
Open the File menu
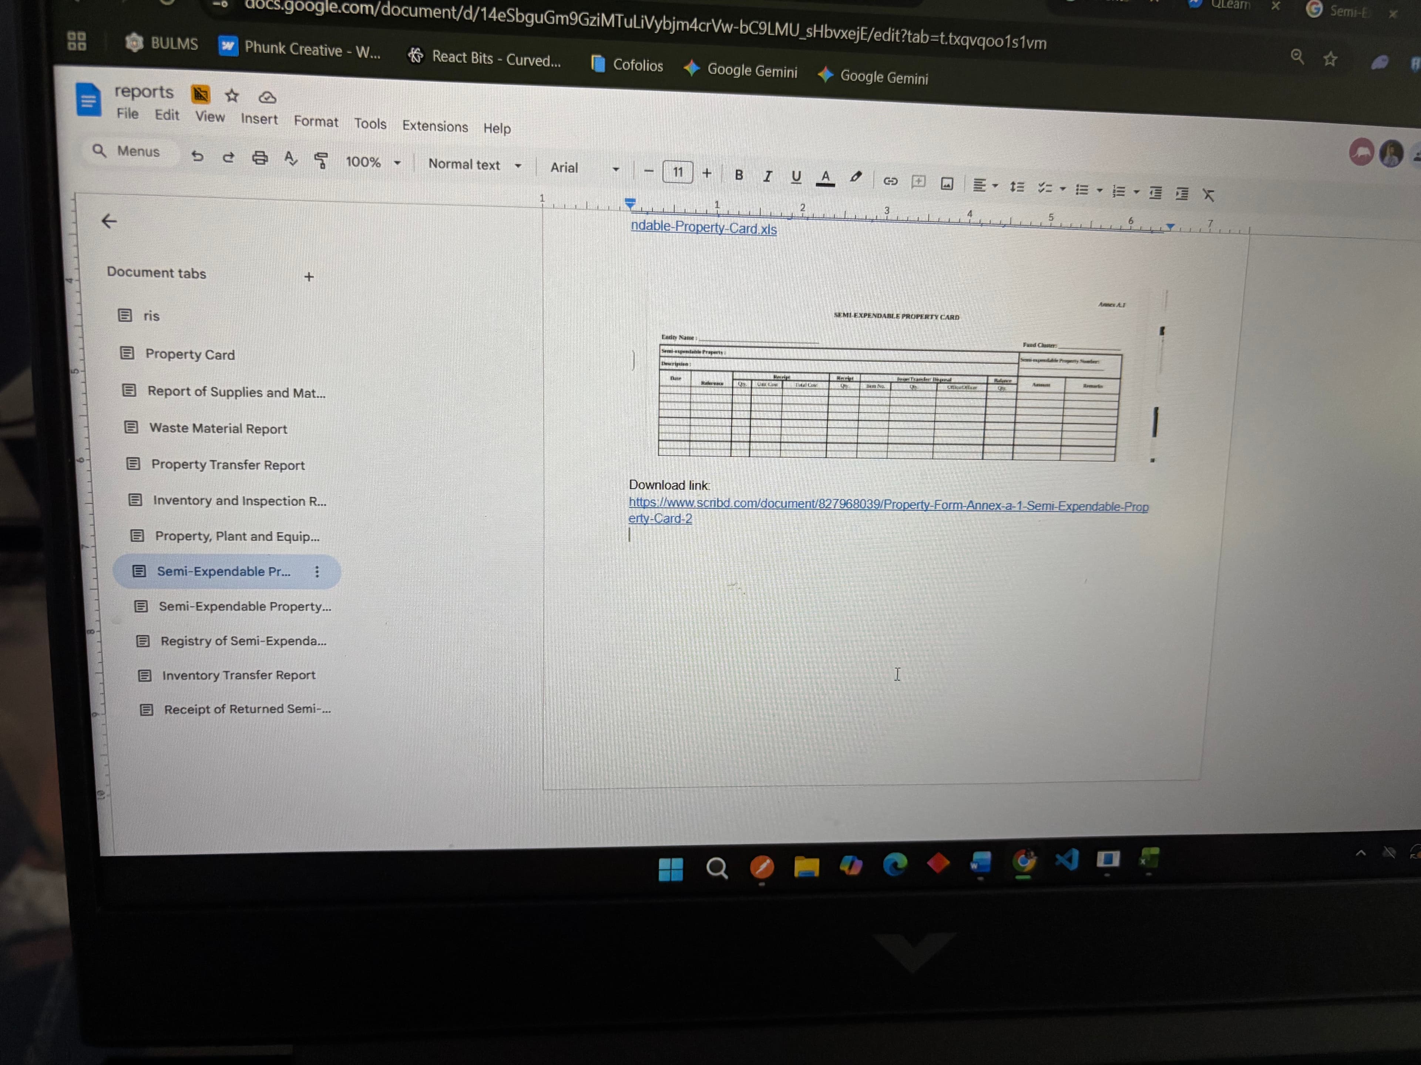coord(127,114)
